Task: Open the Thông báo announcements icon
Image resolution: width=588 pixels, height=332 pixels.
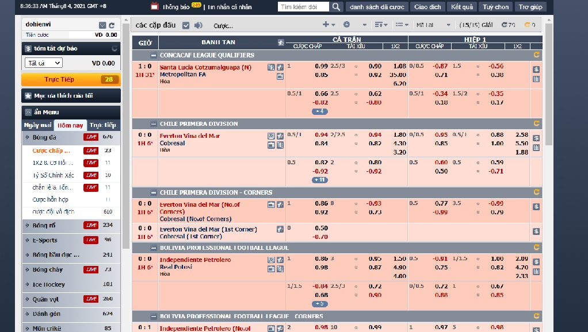Action: pos(155,6)
